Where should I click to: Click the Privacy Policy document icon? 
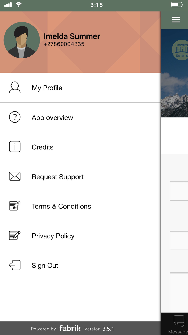15,236
